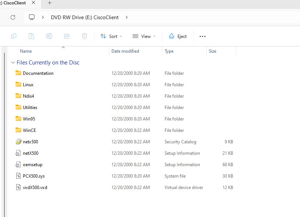Open the See more ellipsis menu
The width and height of the screenshot is (300, 217).
coord(203,36)
